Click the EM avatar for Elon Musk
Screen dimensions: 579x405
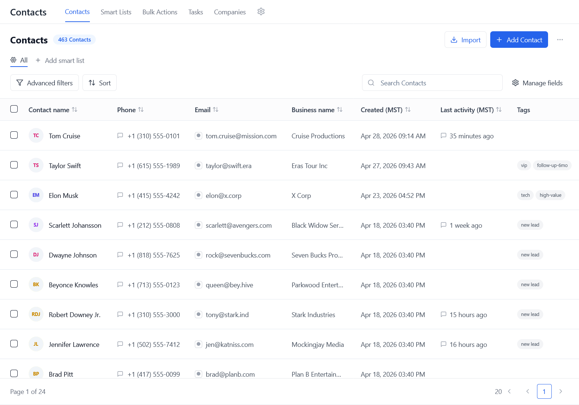point(36,195)
